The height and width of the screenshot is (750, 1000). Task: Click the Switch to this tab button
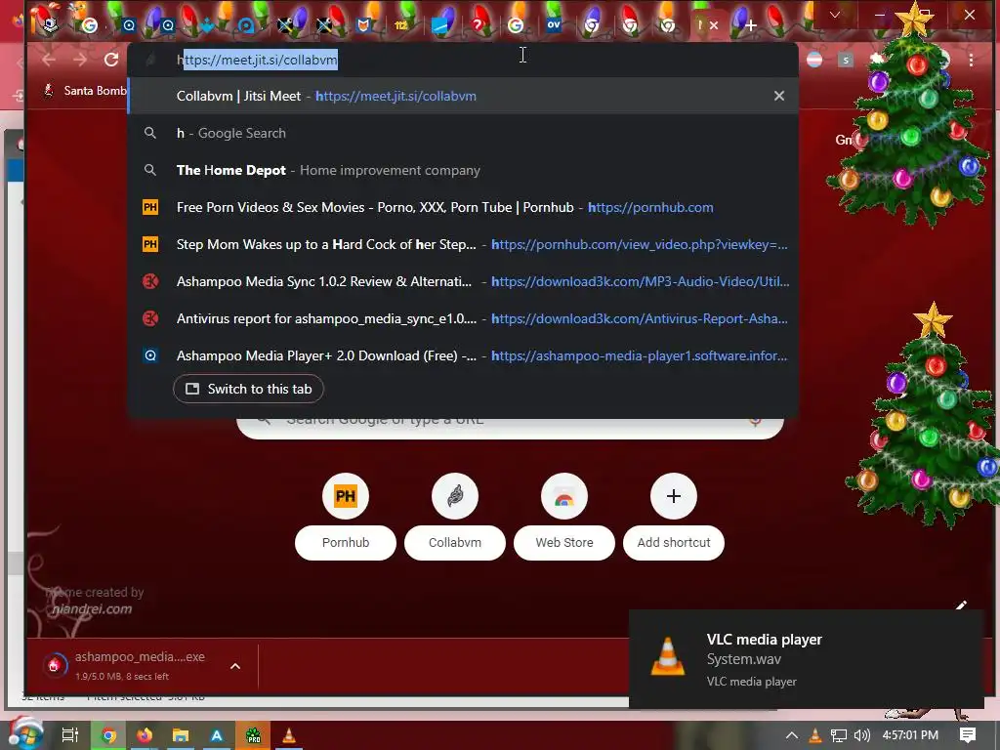click(x=248, y=389)
